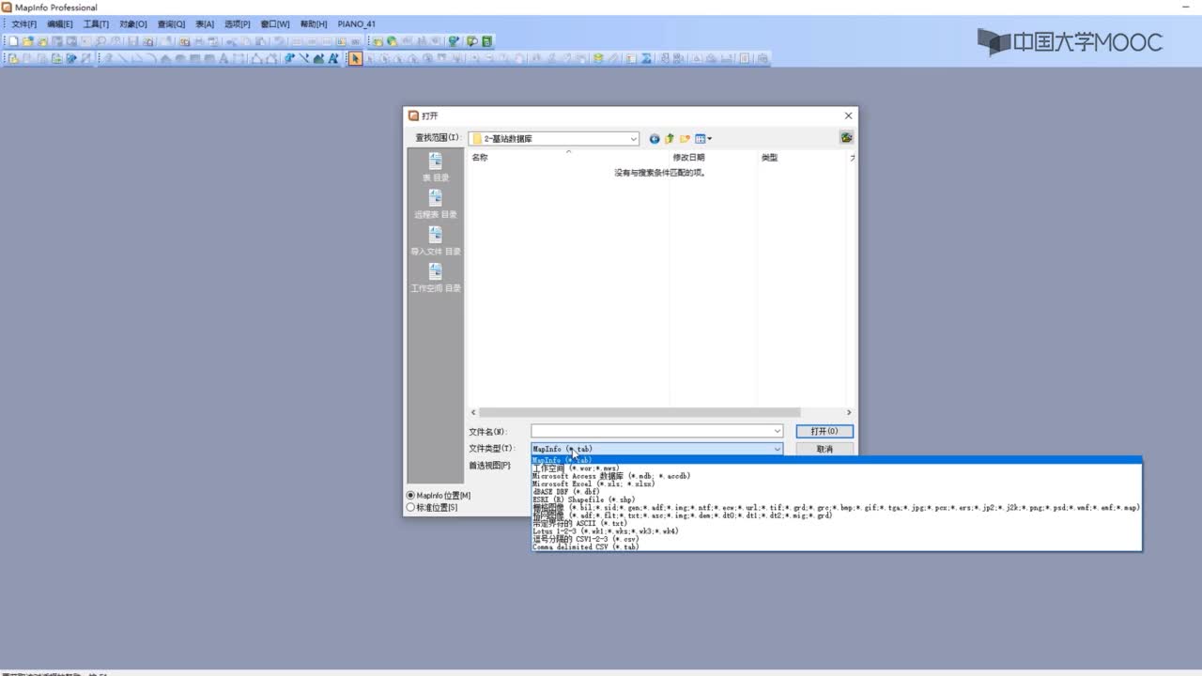
Task: Go back to last visited folder
Action: (655, 139)
